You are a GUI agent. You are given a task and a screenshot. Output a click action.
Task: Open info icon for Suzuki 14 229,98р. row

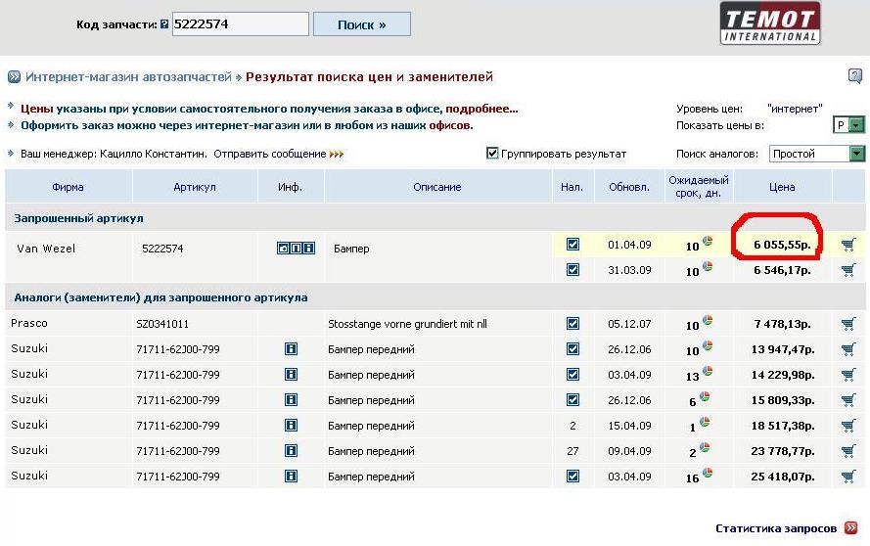[x=291, y=375]
